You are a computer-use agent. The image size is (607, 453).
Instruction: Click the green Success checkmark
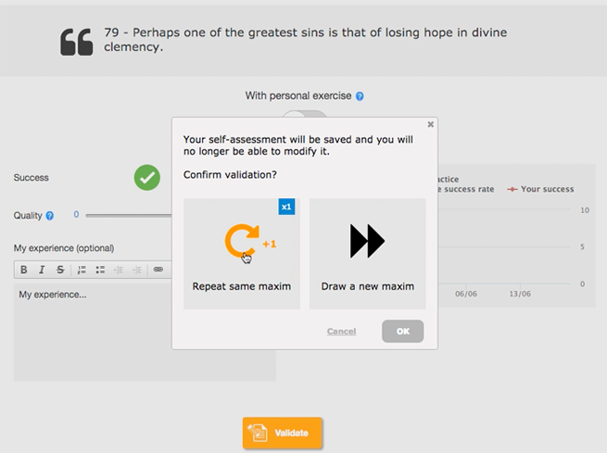(x=147, y=178)
